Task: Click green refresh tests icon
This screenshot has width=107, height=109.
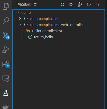Action: point(62,4)
